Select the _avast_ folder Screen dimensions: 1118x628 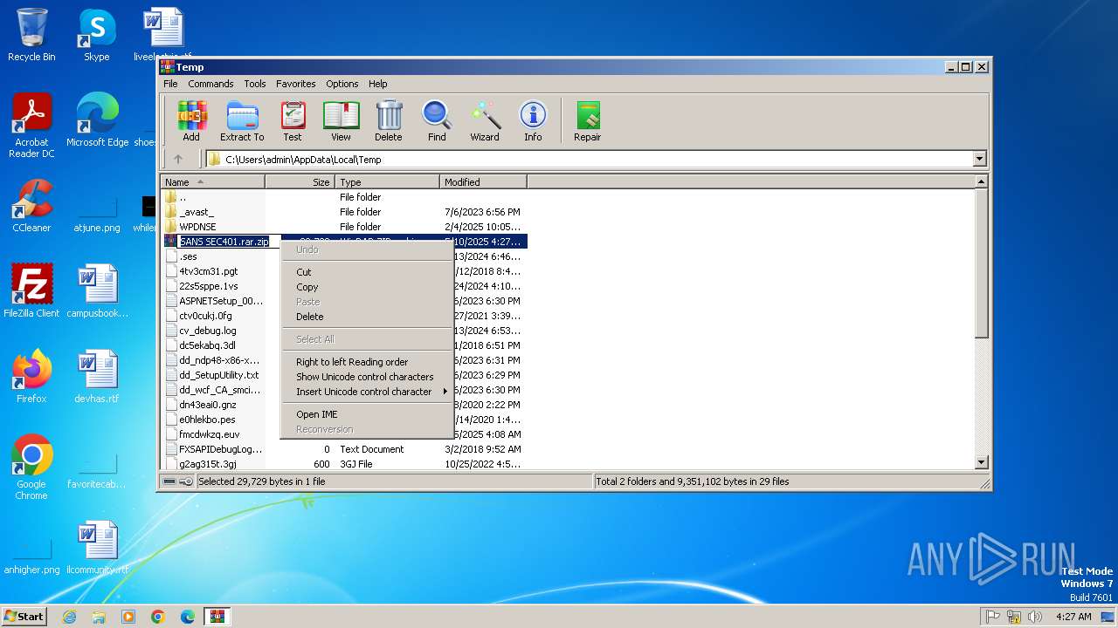coord(197,212)
